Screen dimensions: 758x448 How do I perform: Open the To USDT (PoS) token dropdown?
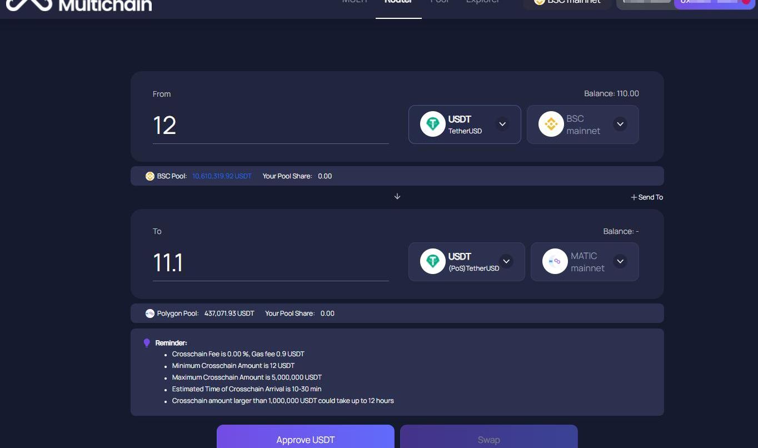coord(506,261)
